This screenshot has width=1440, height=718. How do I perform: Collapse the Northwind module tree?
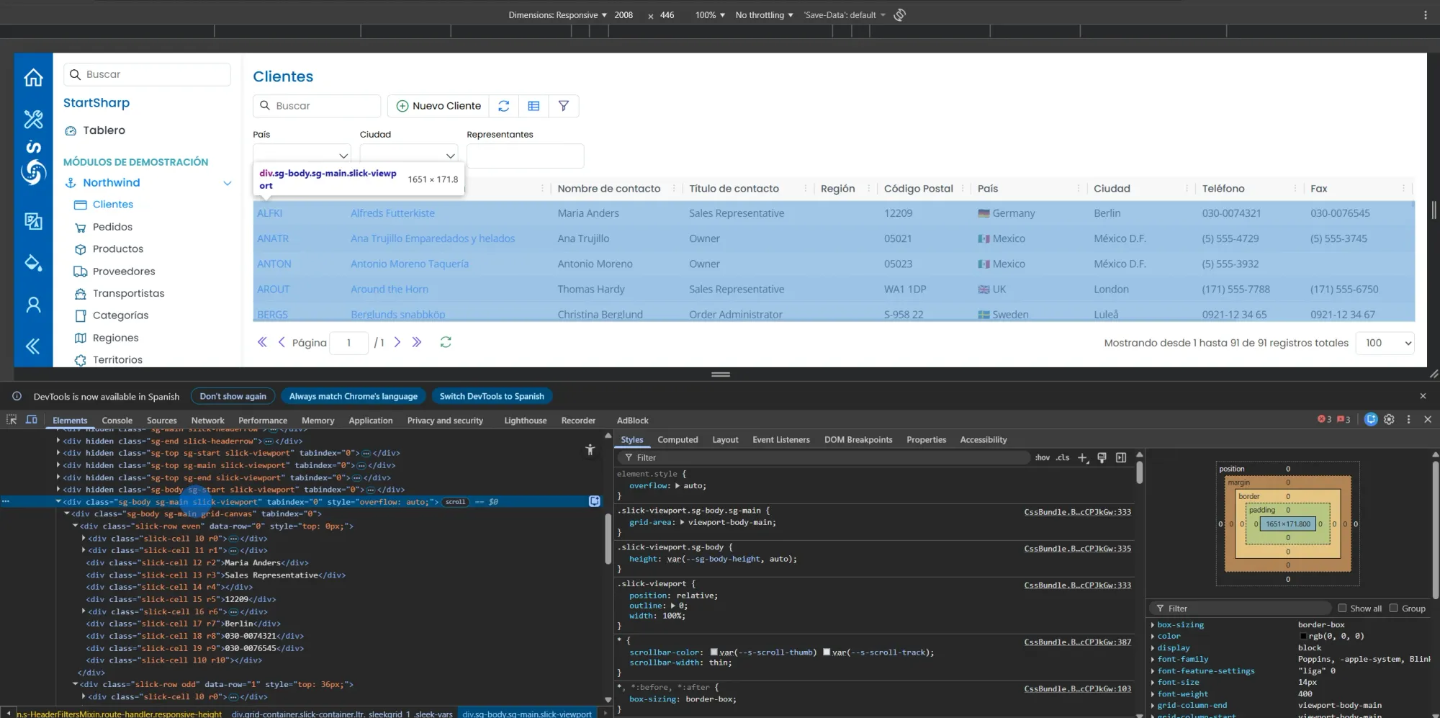(228, 182)
